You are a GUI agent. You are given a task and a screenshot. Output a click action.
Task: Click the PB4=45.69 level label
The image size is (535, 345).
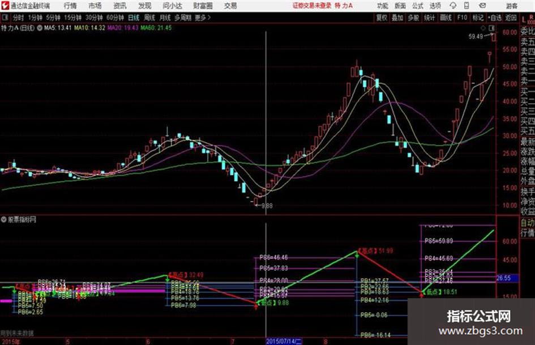[x=438, y=258]
